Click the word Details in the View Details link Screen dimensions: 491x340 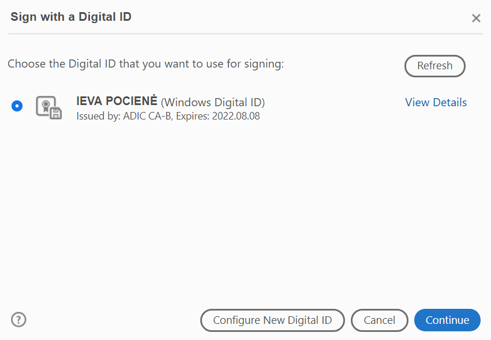click(449, 103)
